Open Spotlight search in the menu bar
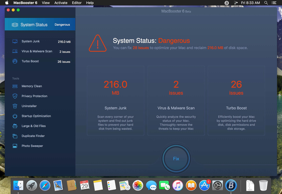Image resolution: width=282 pixels, height=194 pixels. [x=266, y=3]
